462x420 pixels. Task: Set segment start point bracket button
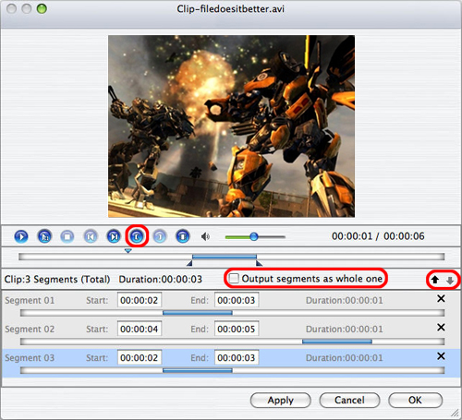point(137,236)
